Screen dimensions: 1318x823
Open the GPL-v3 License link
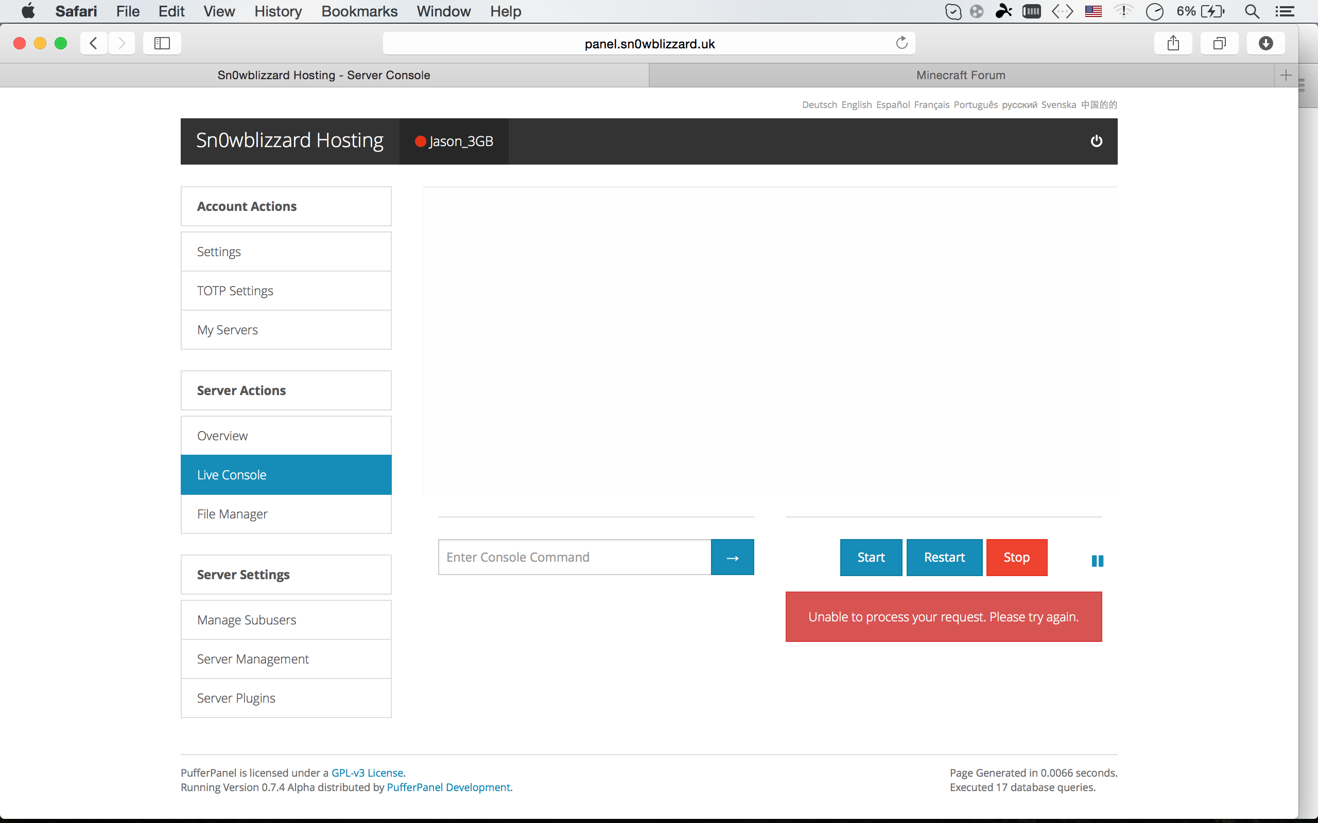click(x=367, y=773)
